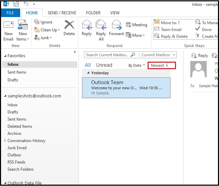The width and height of the screenshot is (219, 186).
Task: Collapse the sampleshots@outlook.com account tree
Action: [5, 96]
